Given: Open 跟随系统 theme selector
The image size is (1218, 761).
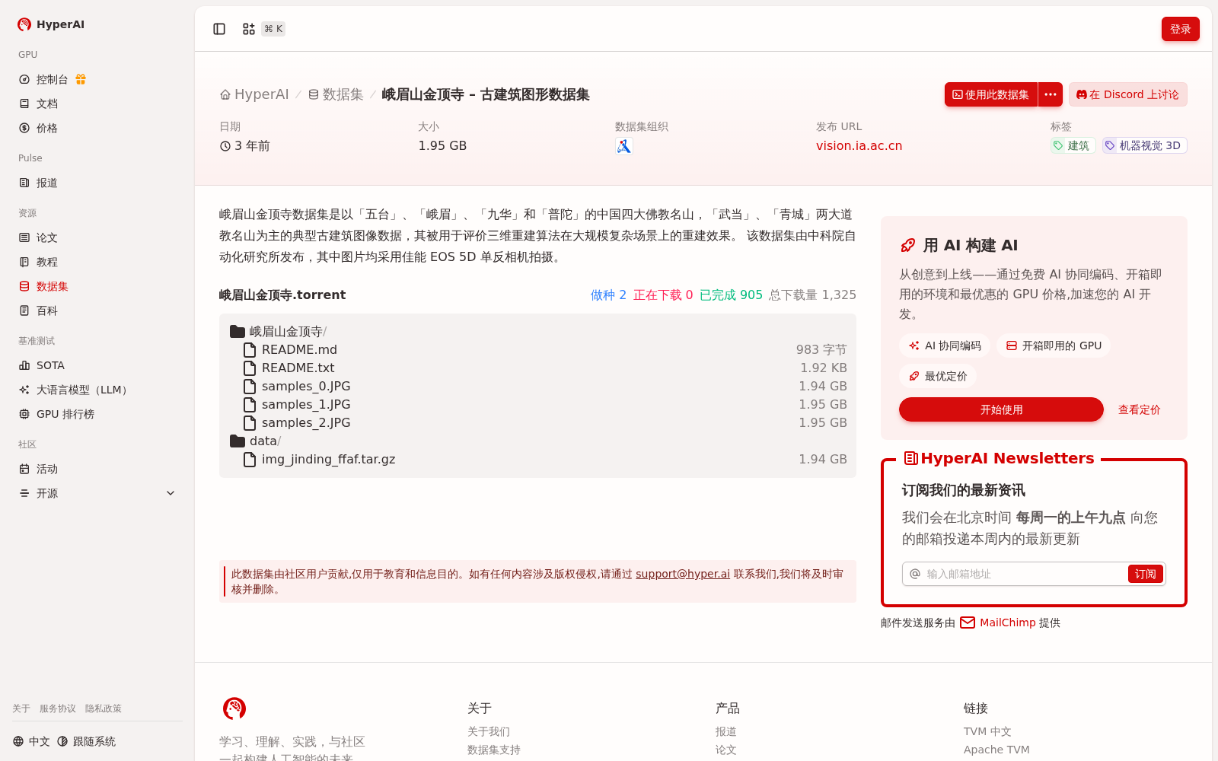Looking at the screenshot, I should click(86, 741).
